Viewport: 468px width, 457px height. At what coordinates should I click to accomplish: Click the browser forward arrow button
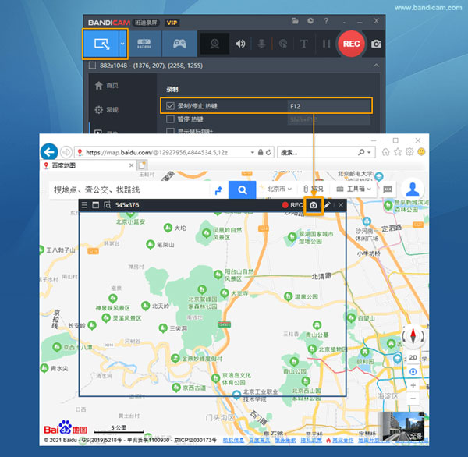(x=66, y=152)
